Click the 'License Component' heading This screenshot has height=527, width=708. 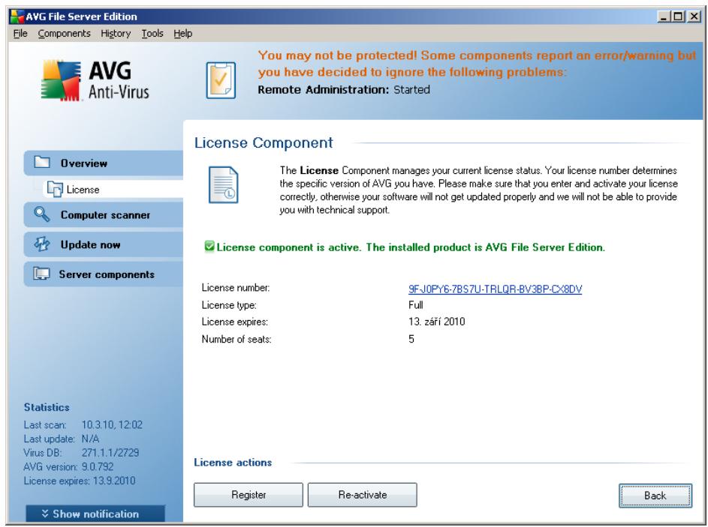(264, 142)
